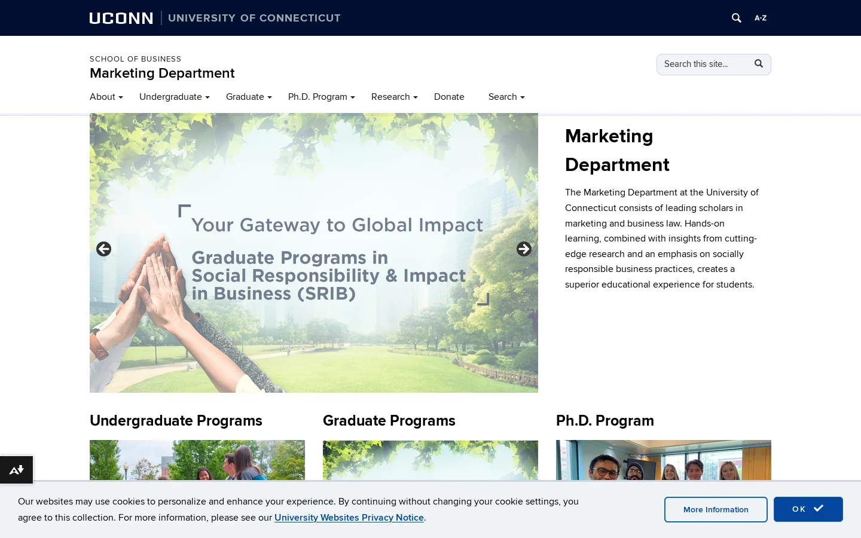
Task: Submit search with magnifier icon
Action: (x=759, y=64)
